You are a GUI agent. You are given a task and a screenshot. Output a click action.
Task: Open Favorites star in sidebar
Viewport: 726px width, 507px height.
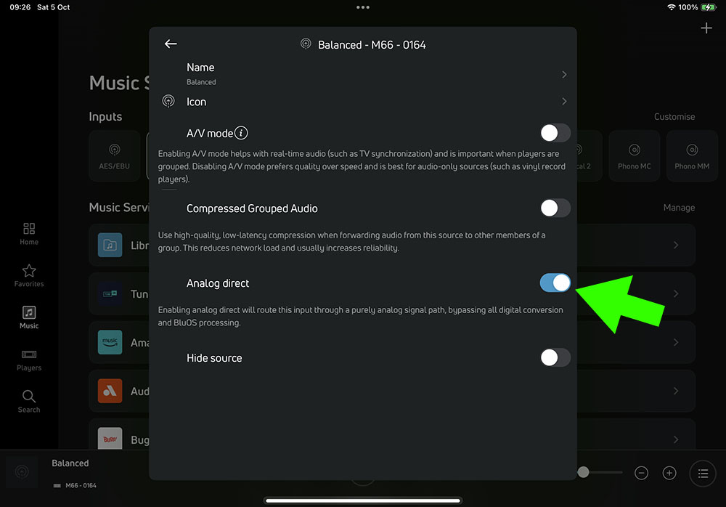(x=29, y=276)
